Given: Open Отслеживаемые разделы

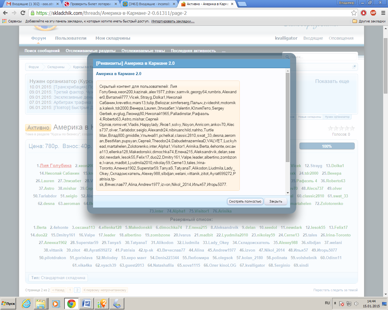Looking at the screenshot, I should click(x=91, y=51).
